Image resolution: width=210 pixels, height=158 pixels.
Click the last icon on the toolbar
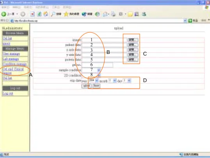[144, 14]
